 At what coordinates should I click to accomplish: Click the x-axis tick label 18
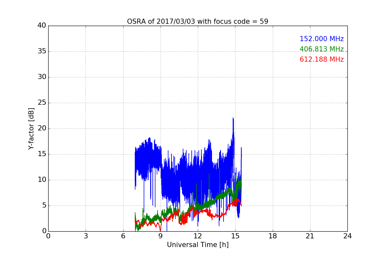273,236
